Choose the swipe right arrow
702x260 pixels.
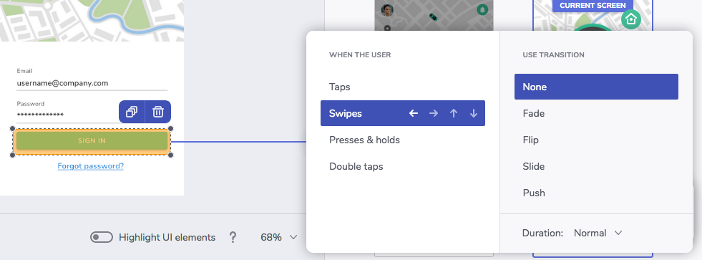coord(434,113)
